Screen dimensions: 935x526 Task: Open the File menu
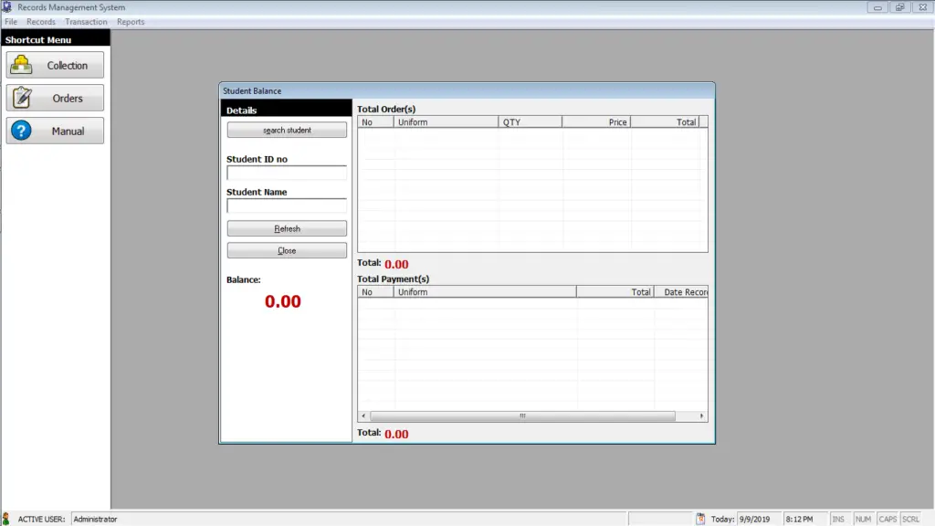(10, 21)
